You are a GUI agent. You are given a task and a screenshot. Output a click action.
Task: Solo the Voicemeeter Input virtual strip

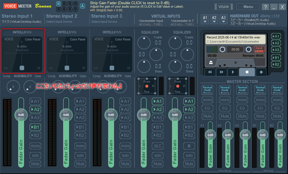157,155
